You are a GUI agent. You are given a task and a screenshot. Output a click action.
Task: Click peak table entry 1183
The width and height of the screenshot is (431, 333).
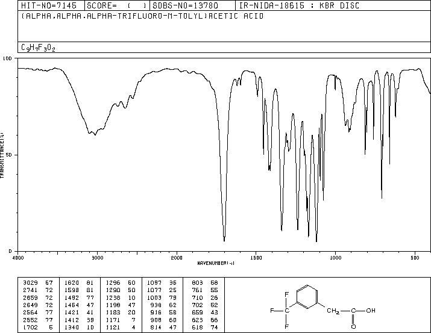pos(113,313)
